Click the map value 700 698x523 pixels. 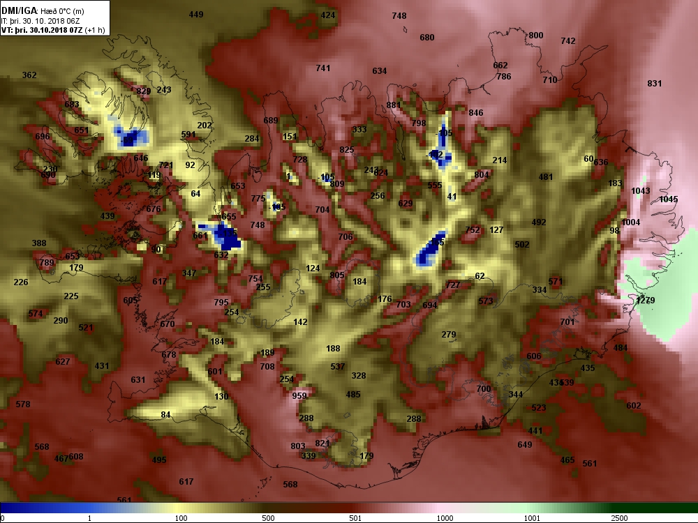(x=484, y=388)
